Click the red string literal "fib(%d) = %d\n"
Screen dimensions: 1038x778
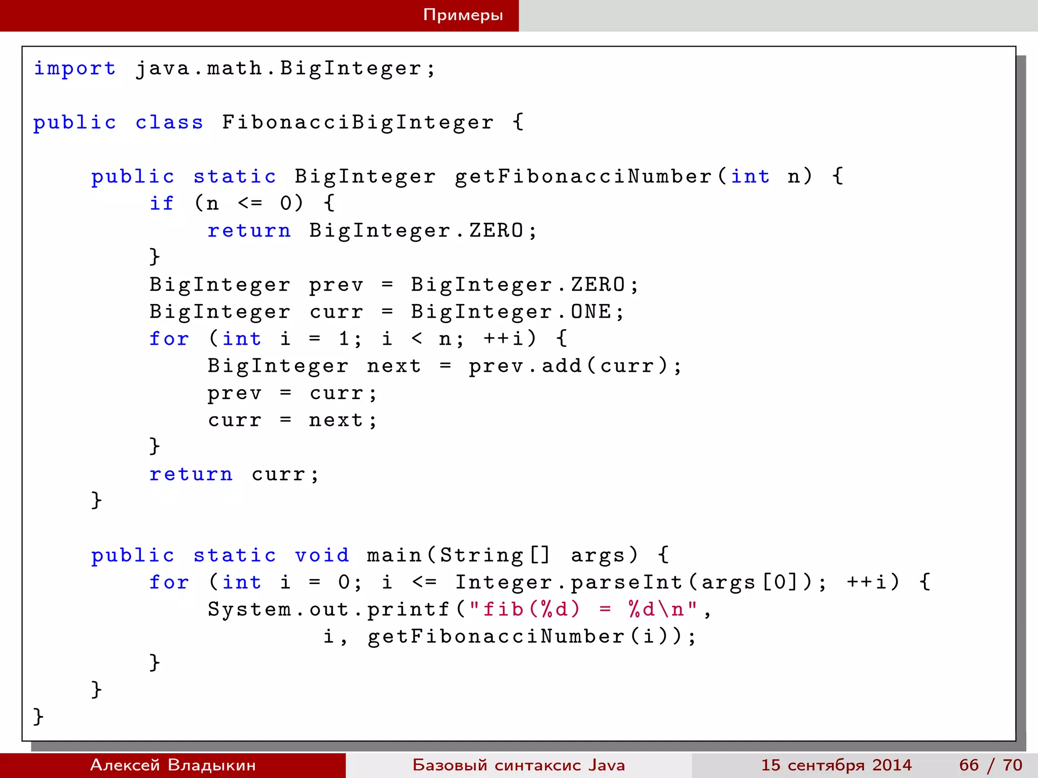tap(583, 609)
